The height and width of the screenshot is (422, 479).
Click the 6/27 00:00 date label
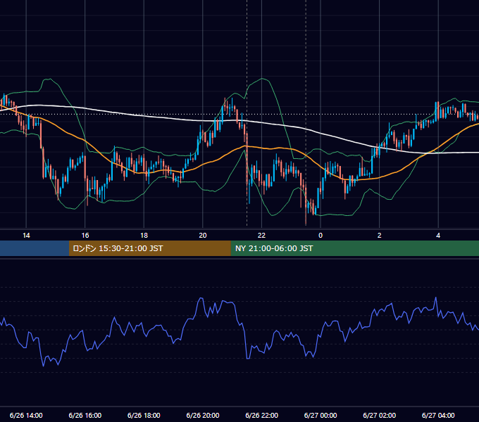(x=321, y=415)
